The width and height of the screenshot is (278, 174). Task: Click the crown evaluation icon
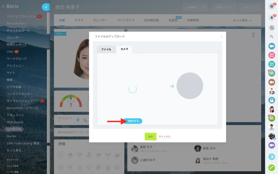[x=99, y=155]
